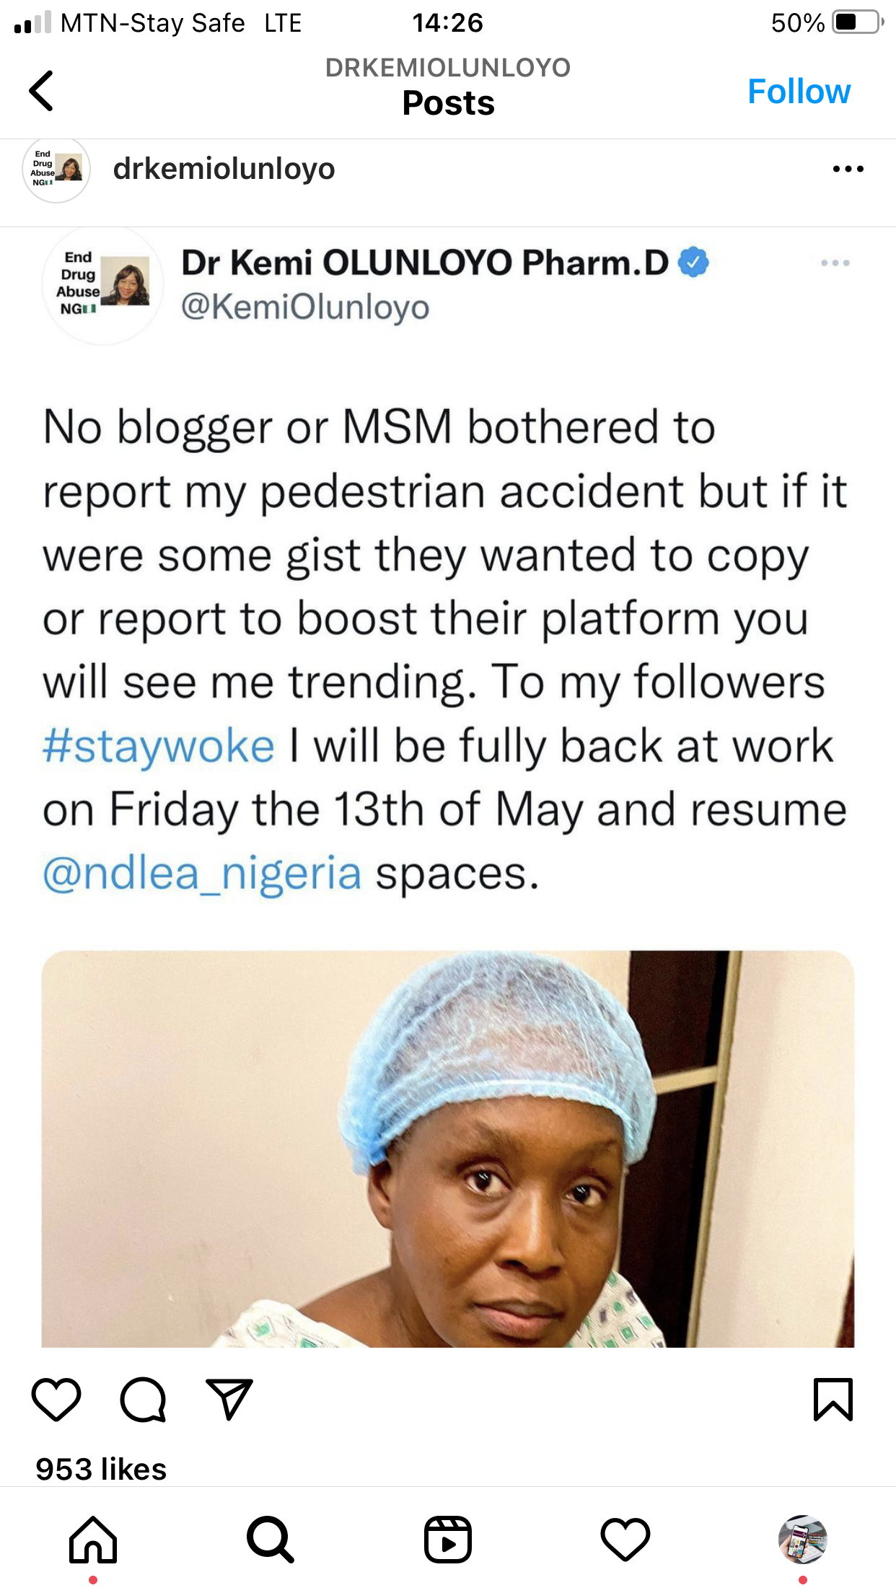Viewport: 896px width, 1593px height.
Task: Open own profile avatar in bottom bar
Action: [x=803, y=1540]
